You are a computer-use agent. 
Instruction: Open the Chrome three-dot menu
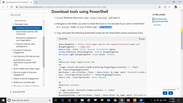tap(180, 7)
